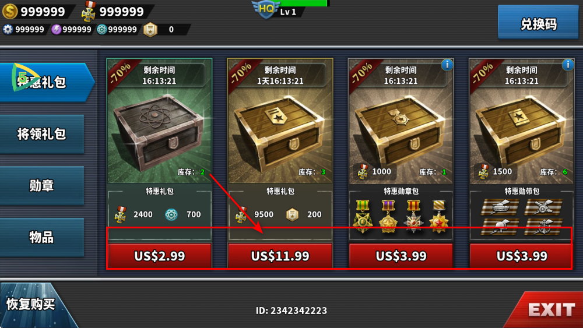This screenshot has width=583, height=328.
Task: Click the gold hexagon badge icon
Action: [150, 30]
